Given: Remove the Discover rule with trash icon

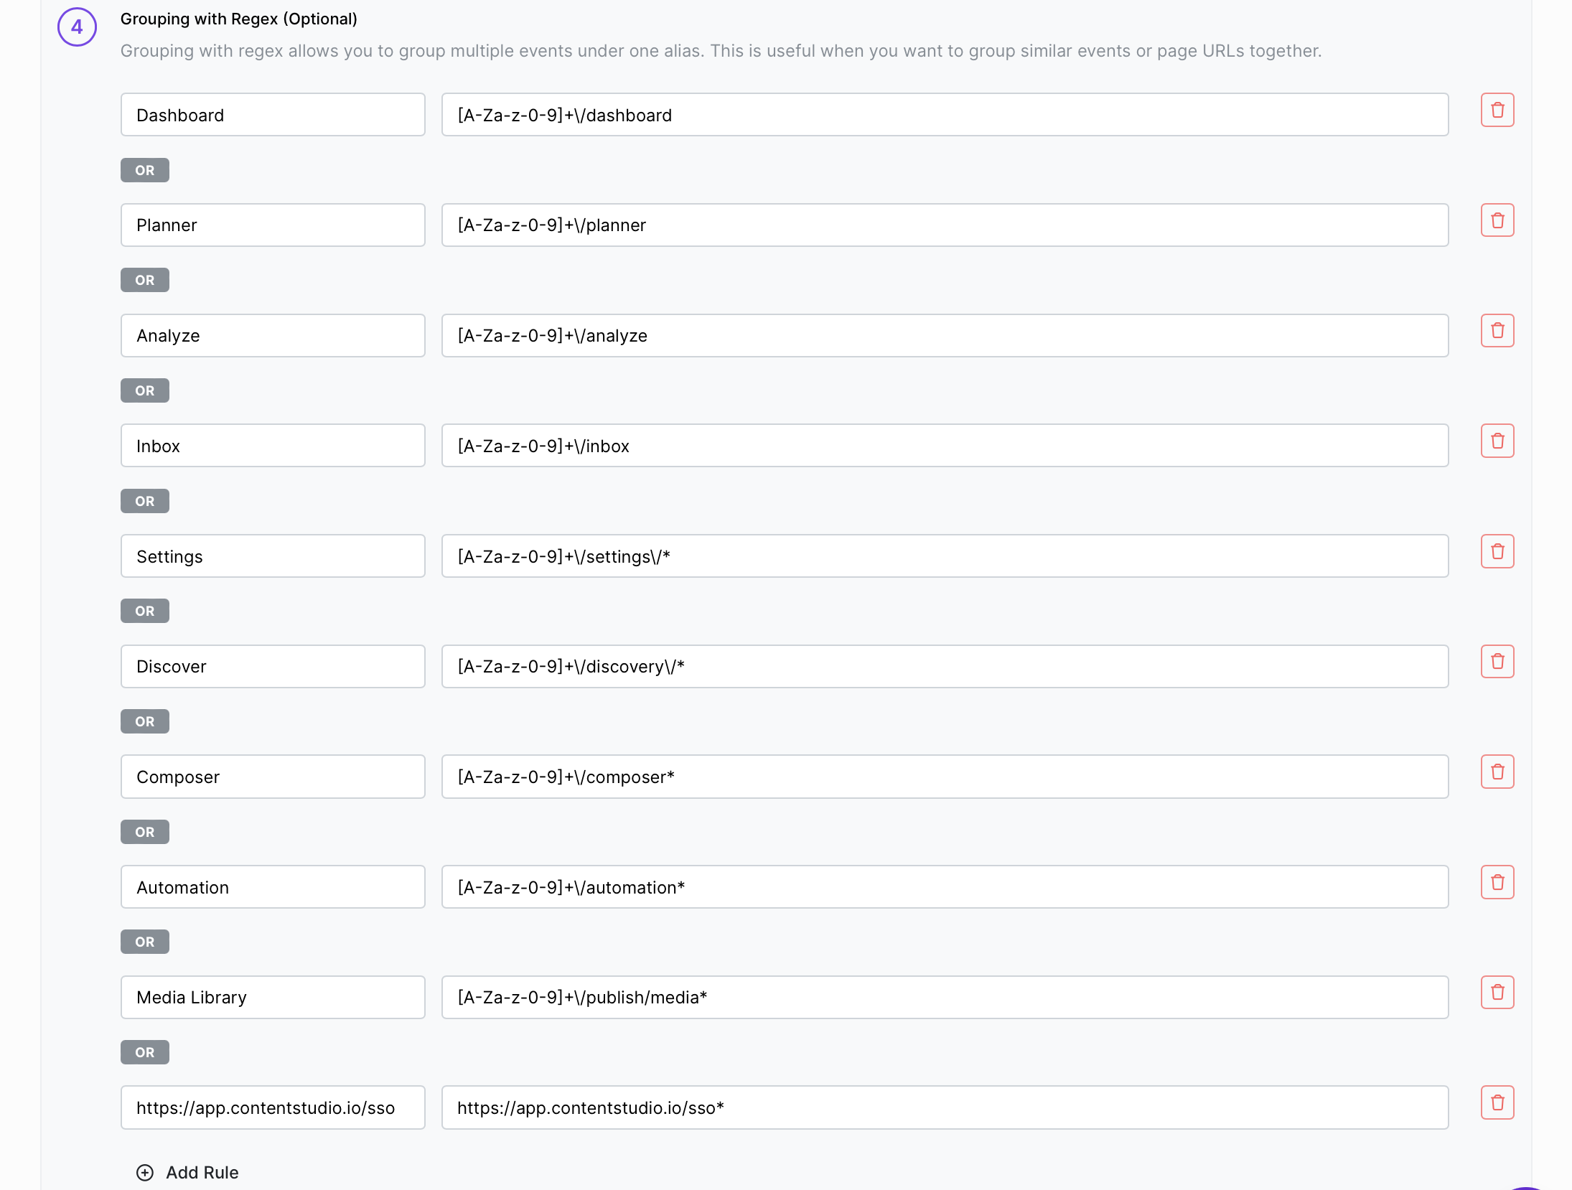Looking at the screenshot, I should click(1497, 662).
